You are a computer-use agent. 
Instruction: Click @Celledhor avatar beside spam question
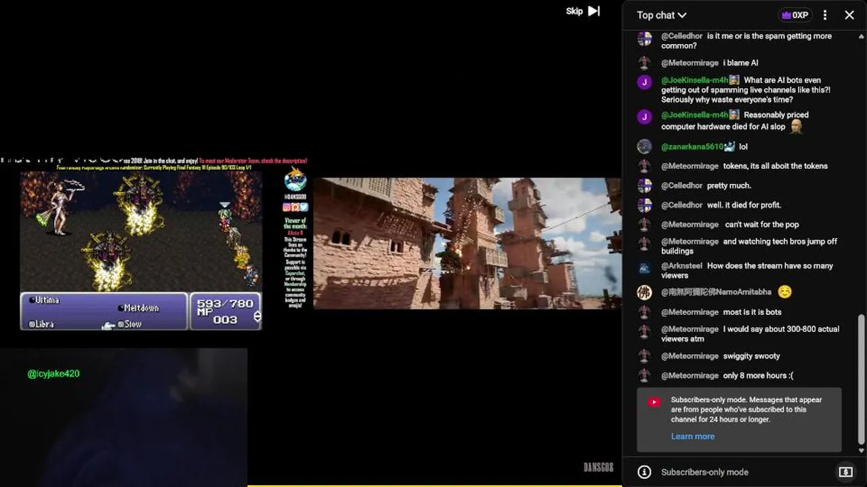(x=645, y=39)
